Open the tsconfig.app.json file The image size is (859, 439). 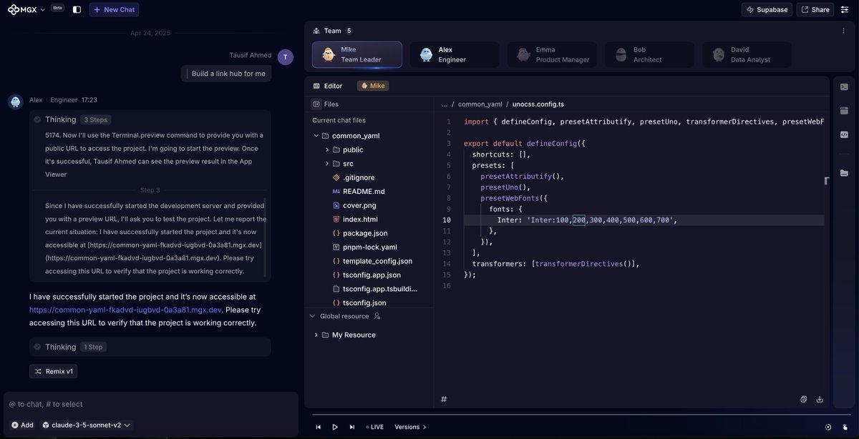[x=367, y=275]
